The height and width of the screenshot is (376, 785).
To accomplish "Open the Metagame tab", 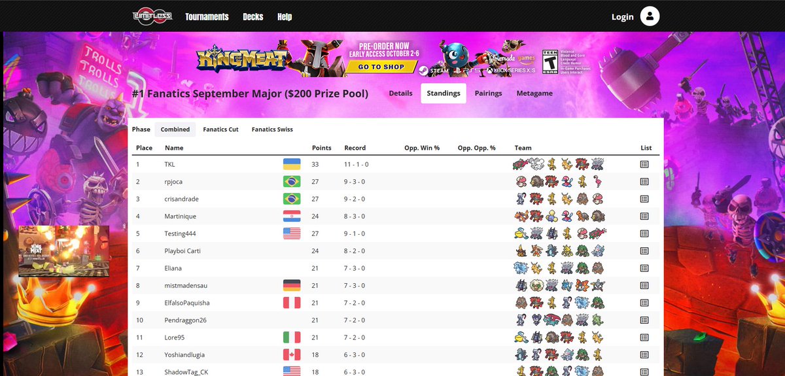I will tap(534, 94).
